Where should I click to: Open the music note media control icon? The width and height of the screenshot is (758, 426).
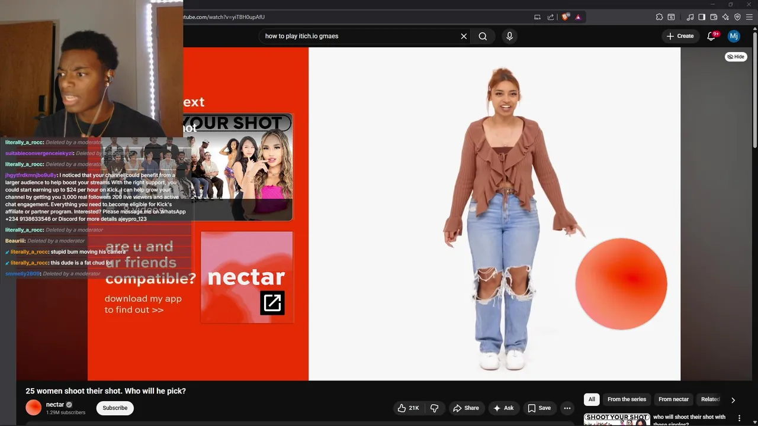(690, 17)
